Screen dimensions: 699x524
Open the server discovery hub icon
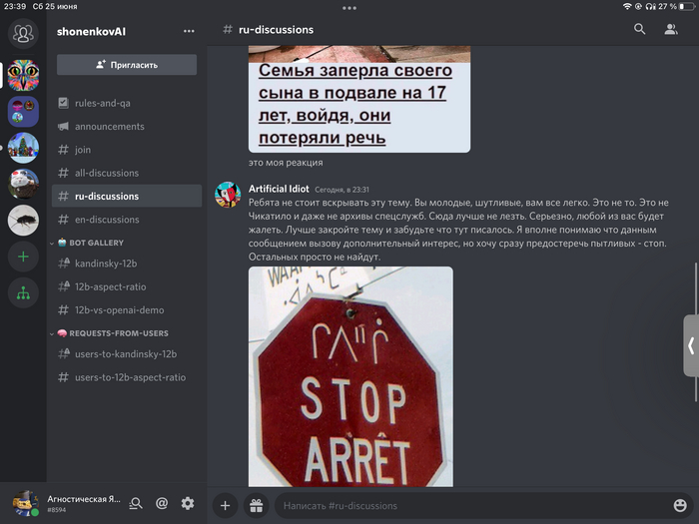23,293
